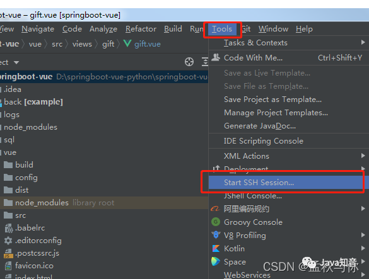Open the Tools menu
This screenshot has width=369, height=279.
222,29
